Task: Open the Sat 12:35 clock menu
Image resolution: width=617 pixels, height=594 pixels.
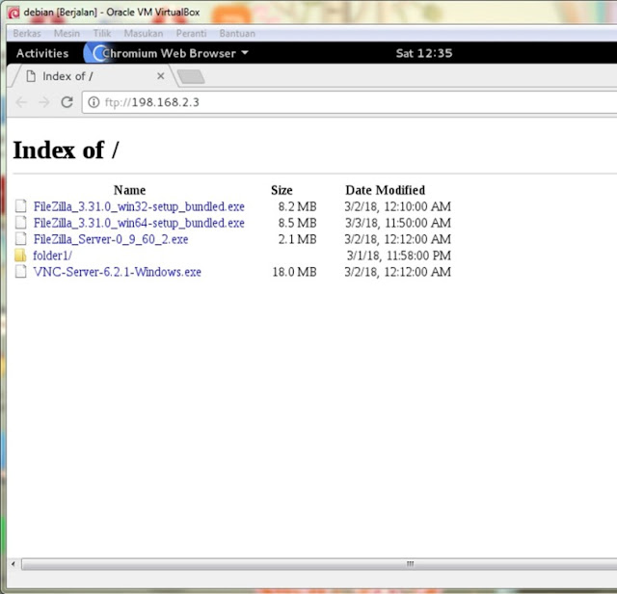Action: tap(424, 53)
